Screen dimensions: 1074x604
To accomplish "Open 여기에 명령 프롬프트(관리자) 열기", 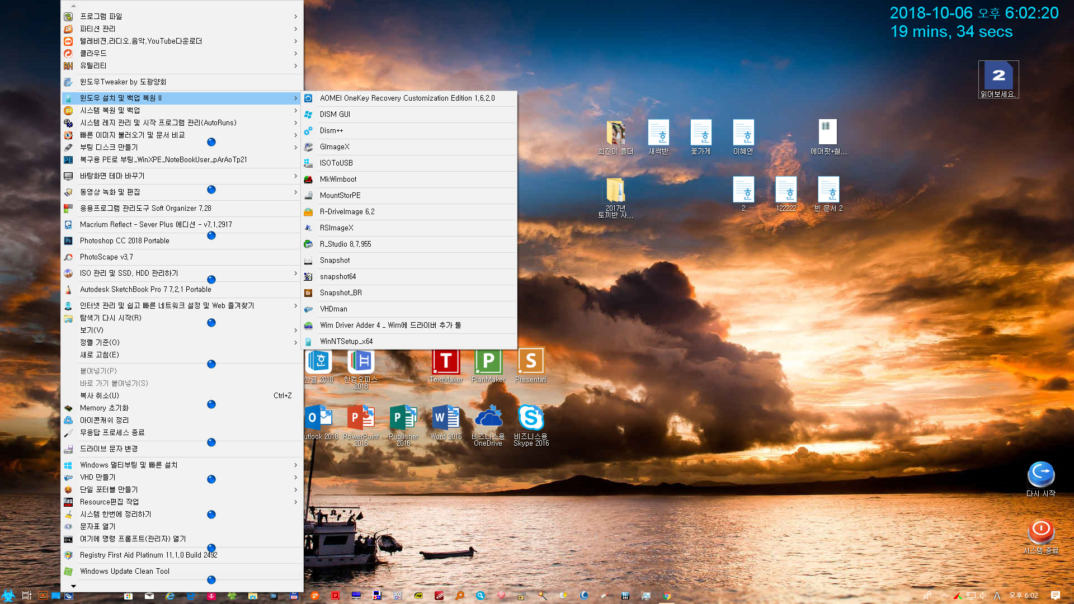I will [182, 539].
